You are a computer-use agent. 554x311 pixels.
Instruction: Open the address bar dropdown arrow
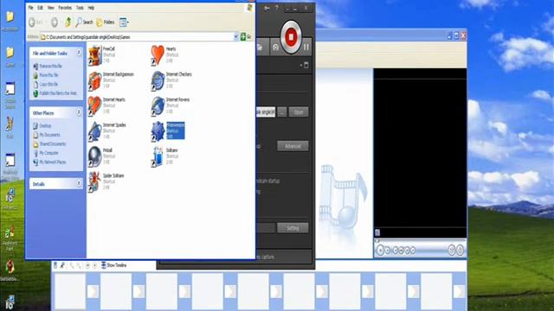(x=236, y=36)
